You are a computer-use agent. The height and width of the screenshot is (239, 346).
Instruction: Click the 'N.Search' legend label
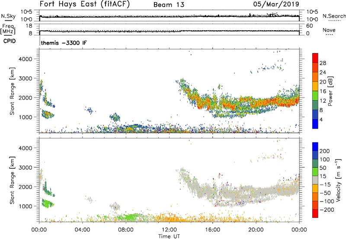334,16
